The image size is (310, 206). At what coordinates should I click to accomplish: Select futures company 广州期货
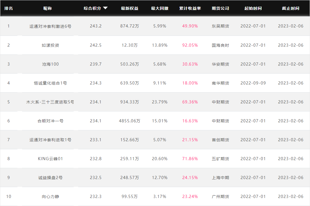[x=220, y=197]
